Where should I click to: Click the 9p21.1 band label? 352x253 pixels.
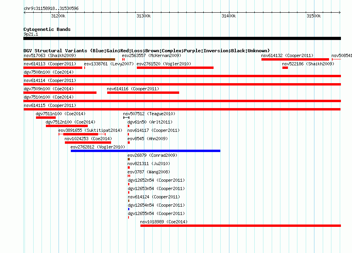point(31,34)
